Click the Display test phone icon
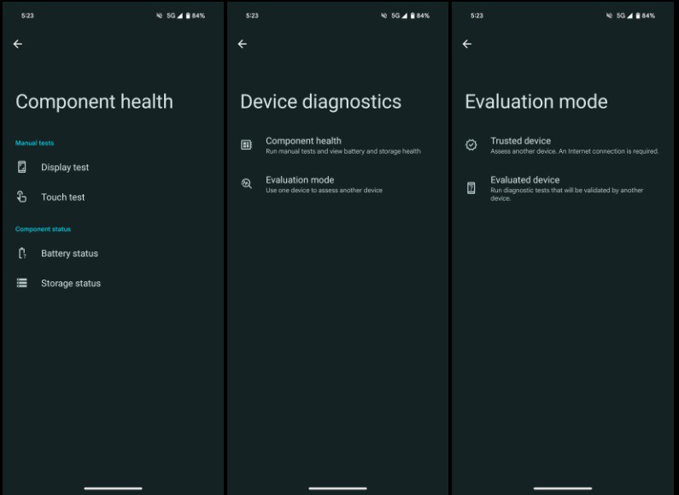This screenshot has height=495, width=679. (22, 168)
